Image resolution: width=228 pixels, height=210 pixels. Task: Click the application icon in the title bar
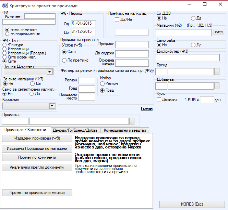(x=5, y=5)
